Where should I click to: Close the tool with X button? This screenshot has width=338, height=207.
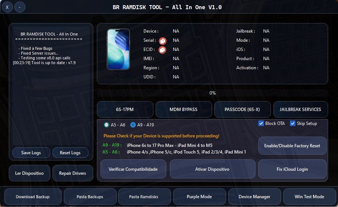coord(7,7)
